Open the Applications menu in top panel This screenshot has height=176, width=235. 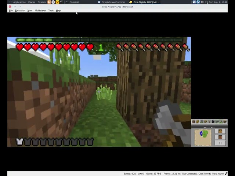pyautogui.click(x=18, y=2)
